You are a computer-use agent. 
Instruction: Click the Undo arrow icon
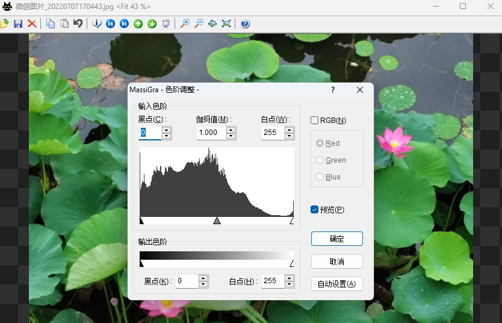pos(78,24)
